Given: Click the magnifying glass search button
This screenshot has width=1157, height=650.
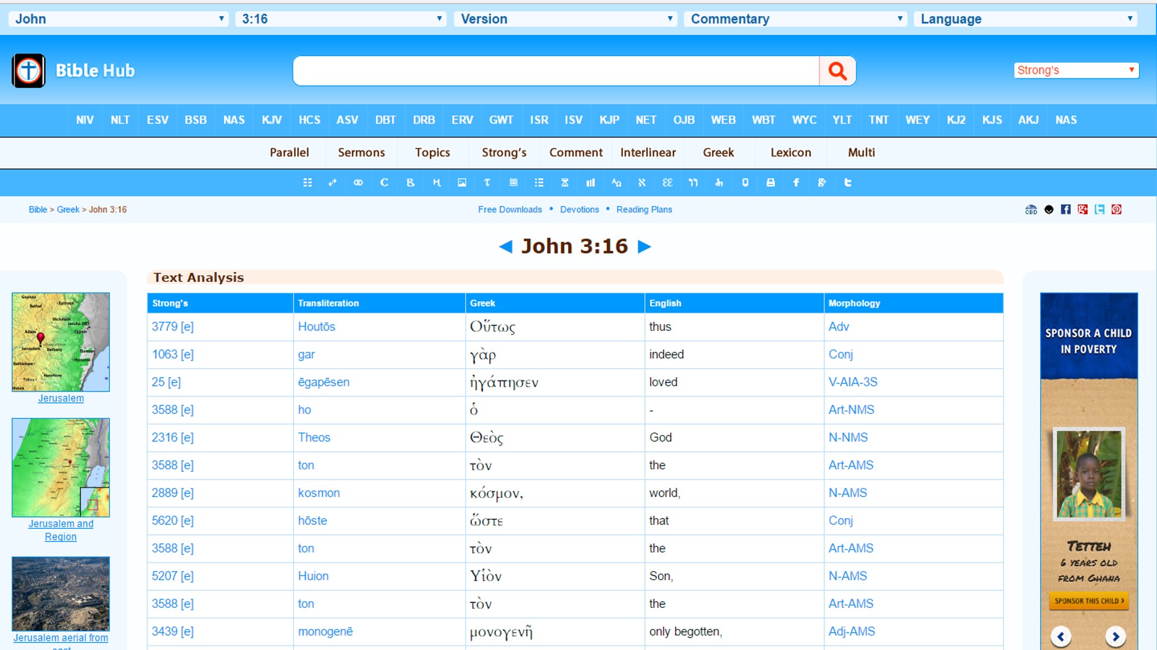Looking at the screenshot, I should coord(837,71).
